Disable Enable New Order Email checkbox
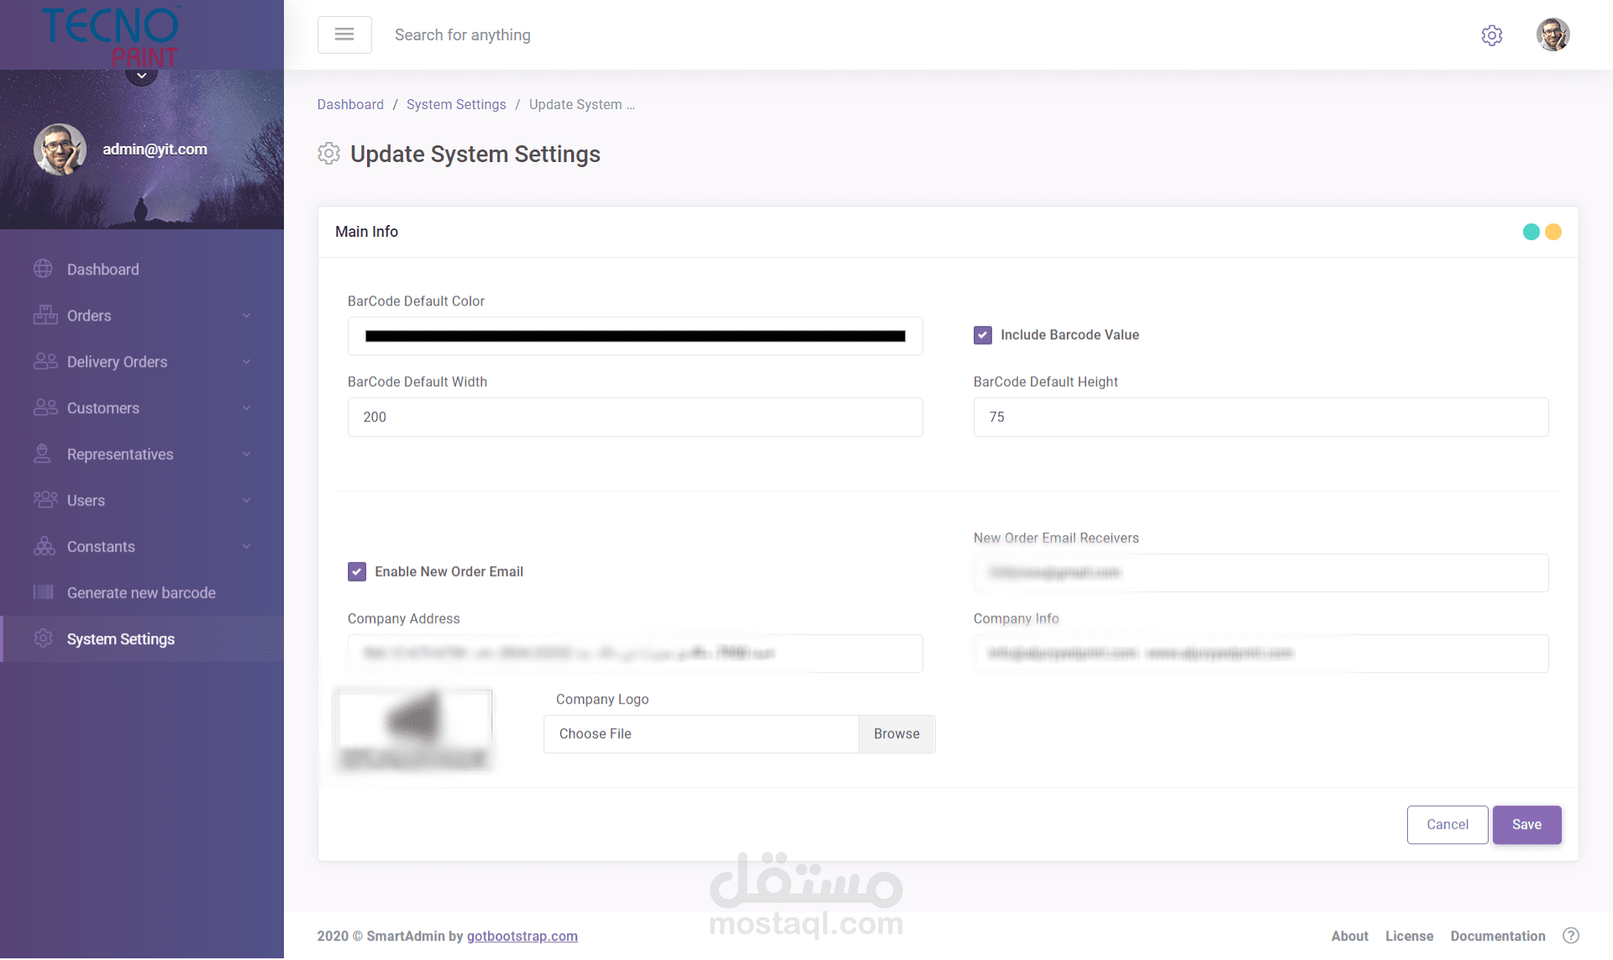Image resolution: width=1613 pixels, height=960 pixels. (x=357, y=572)
